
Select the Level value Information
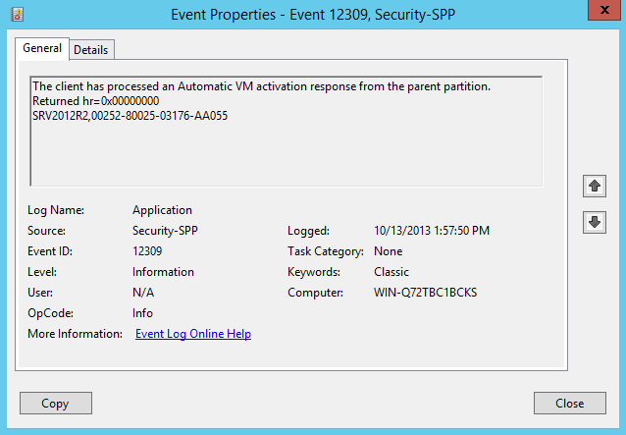[x=163, y=272]
